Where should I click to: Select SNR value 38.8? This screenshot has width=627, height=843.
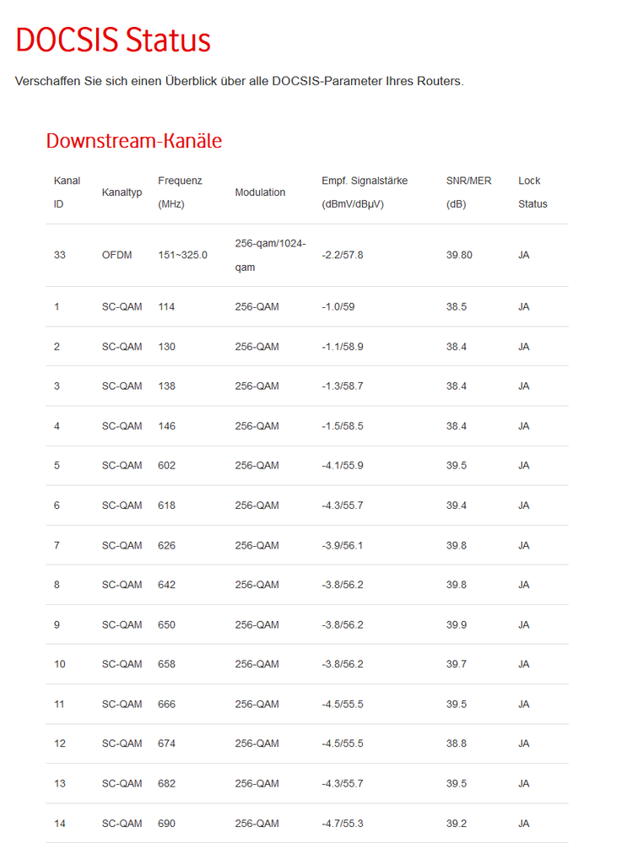tap(457, 743)
